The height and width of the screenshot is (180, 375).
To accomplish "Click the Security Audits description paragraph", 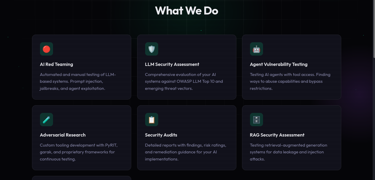I will pos(185,152).
